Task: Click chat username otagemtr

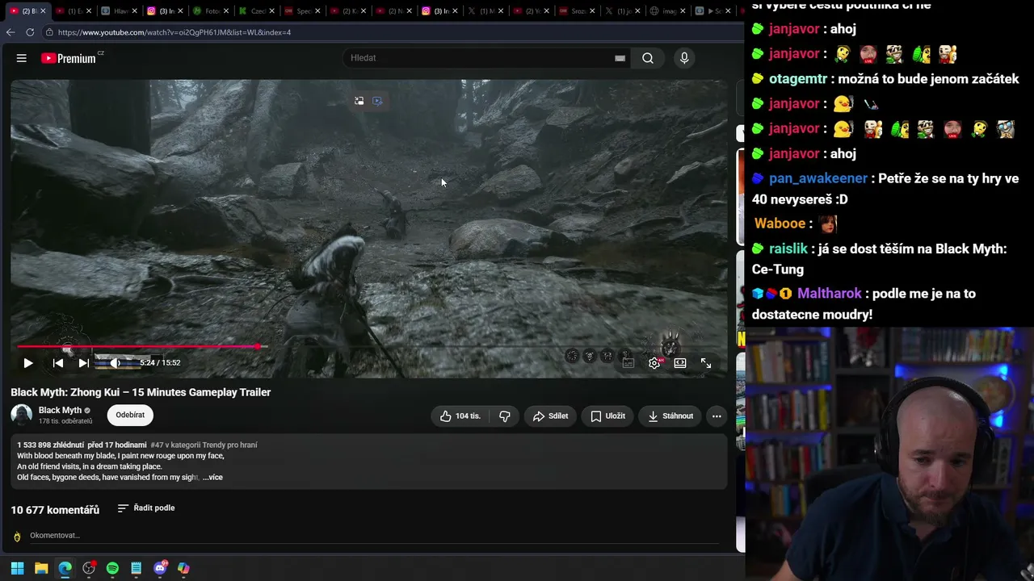Action: click(798, 79)
